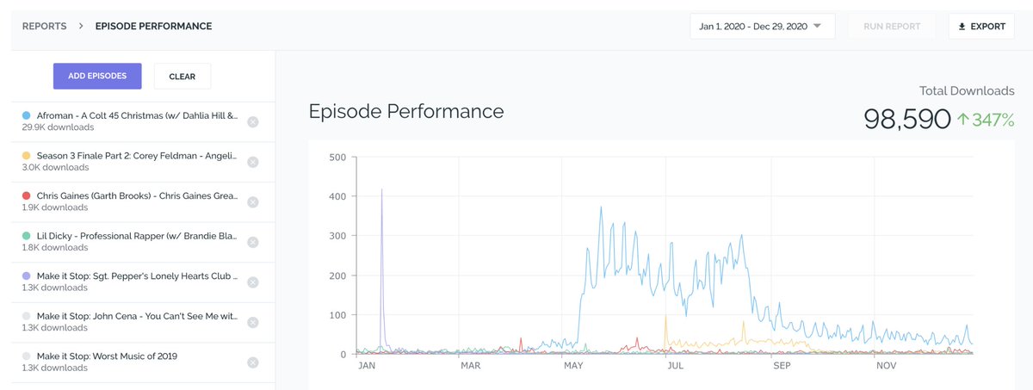Screen dimensions: 1033x390
Task: Click the purple dot beside Sgt. Pepper's episode
Action: point(27,276)
